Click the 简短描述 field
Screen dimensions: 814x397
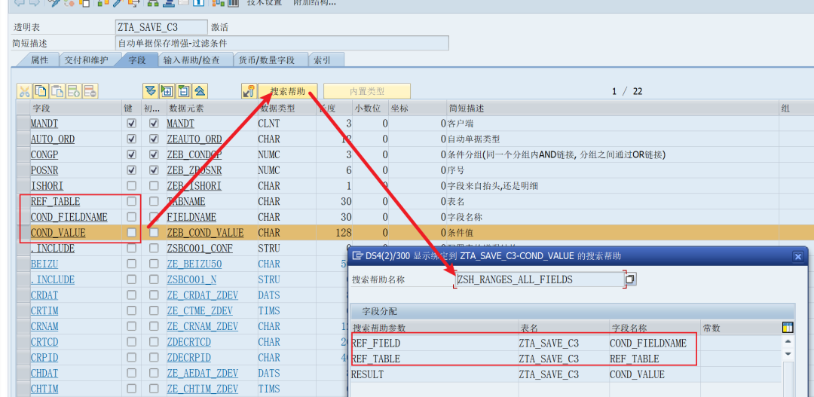coord(282,43)
